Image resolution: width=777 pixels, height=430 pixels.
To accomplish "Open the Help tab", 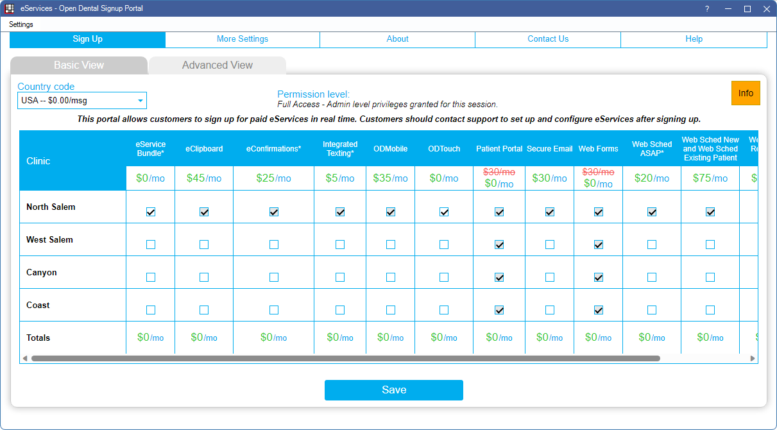I will click(x=694, y=39).
